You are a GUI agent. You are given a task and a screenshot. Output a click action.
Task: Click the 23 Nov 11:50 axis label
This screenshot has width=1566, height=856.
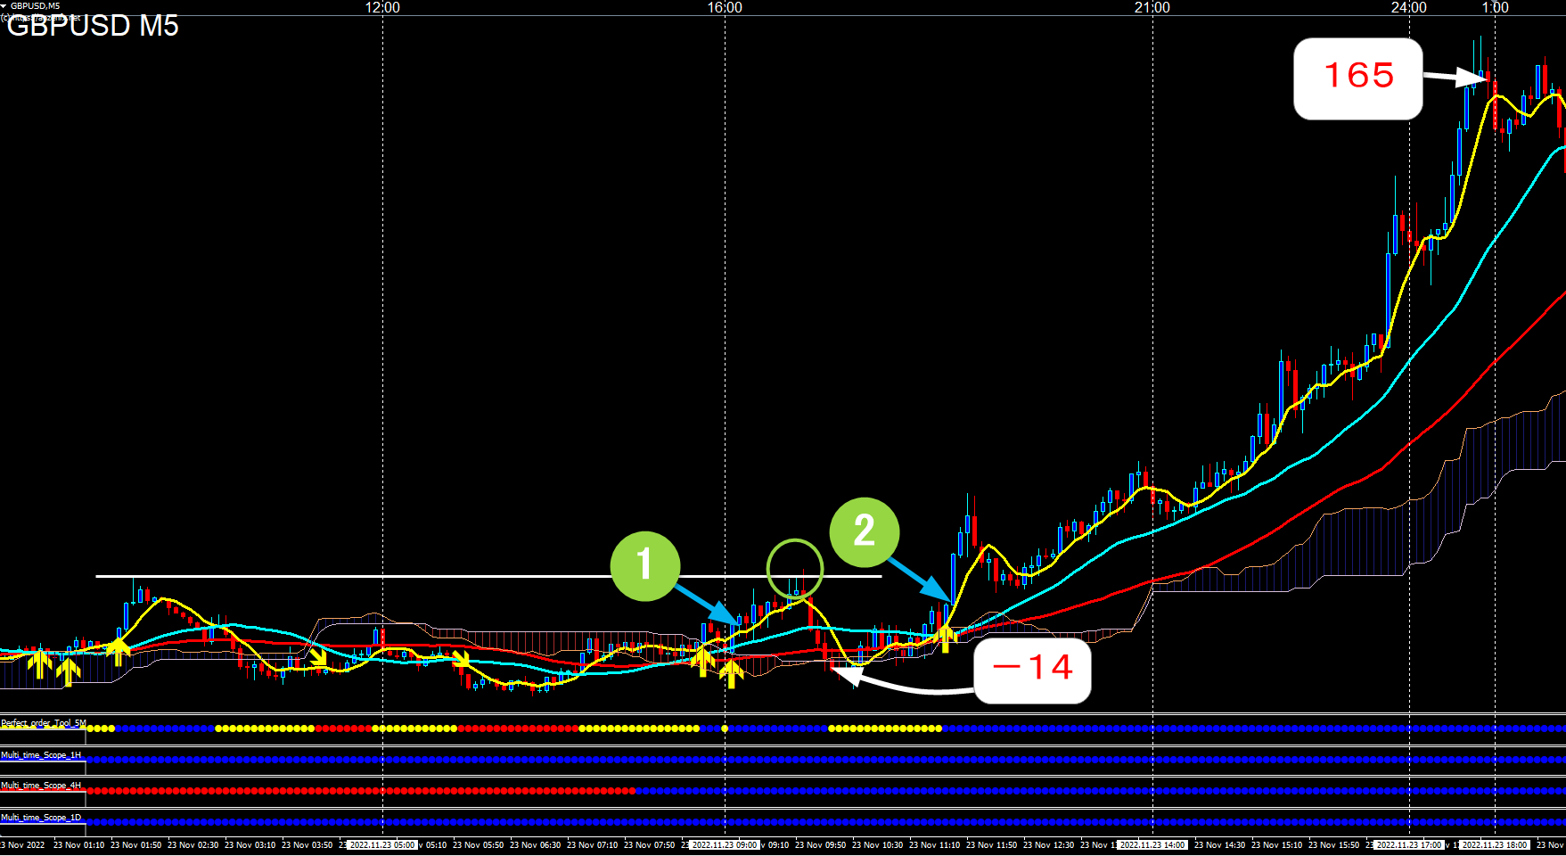pyautogui.click(x=991, y=844)
